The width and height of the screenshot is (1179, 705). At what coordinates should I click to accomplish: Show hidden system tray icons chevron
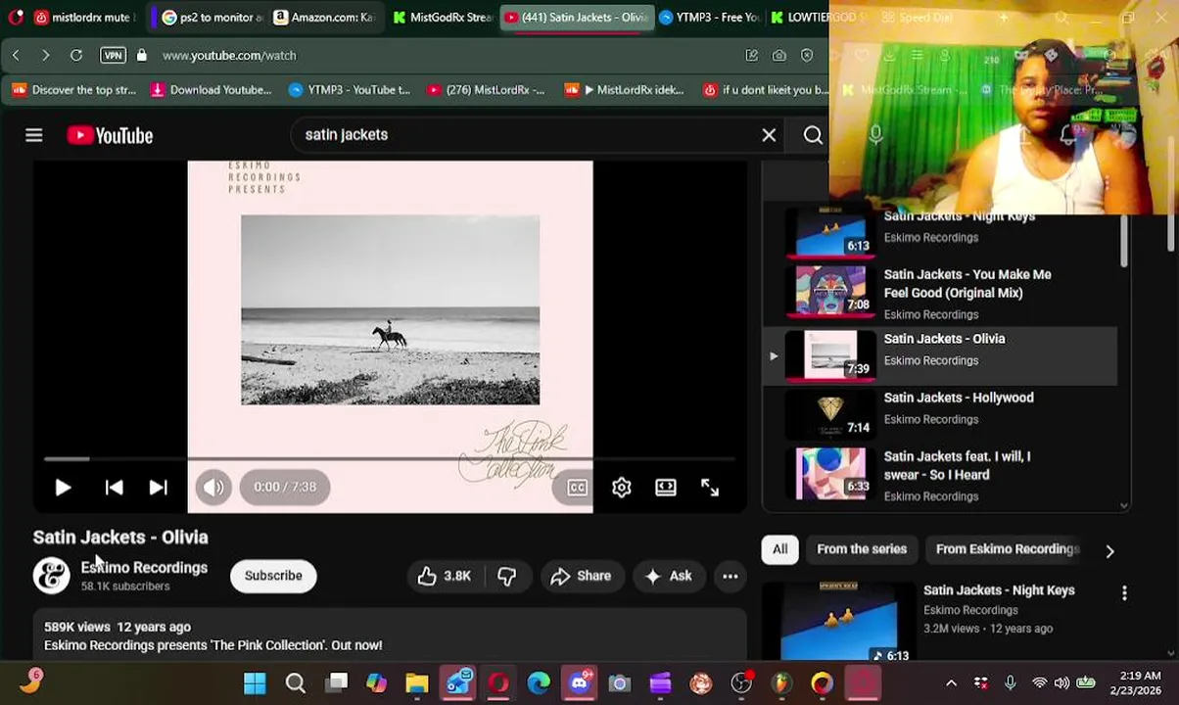[951, 683]
